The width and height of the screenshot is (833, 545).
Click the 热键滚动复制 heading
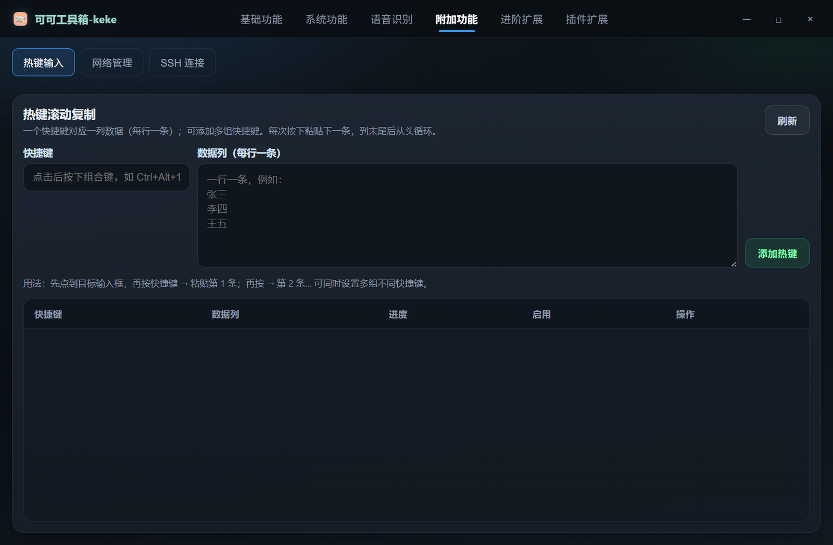(59, 115)
